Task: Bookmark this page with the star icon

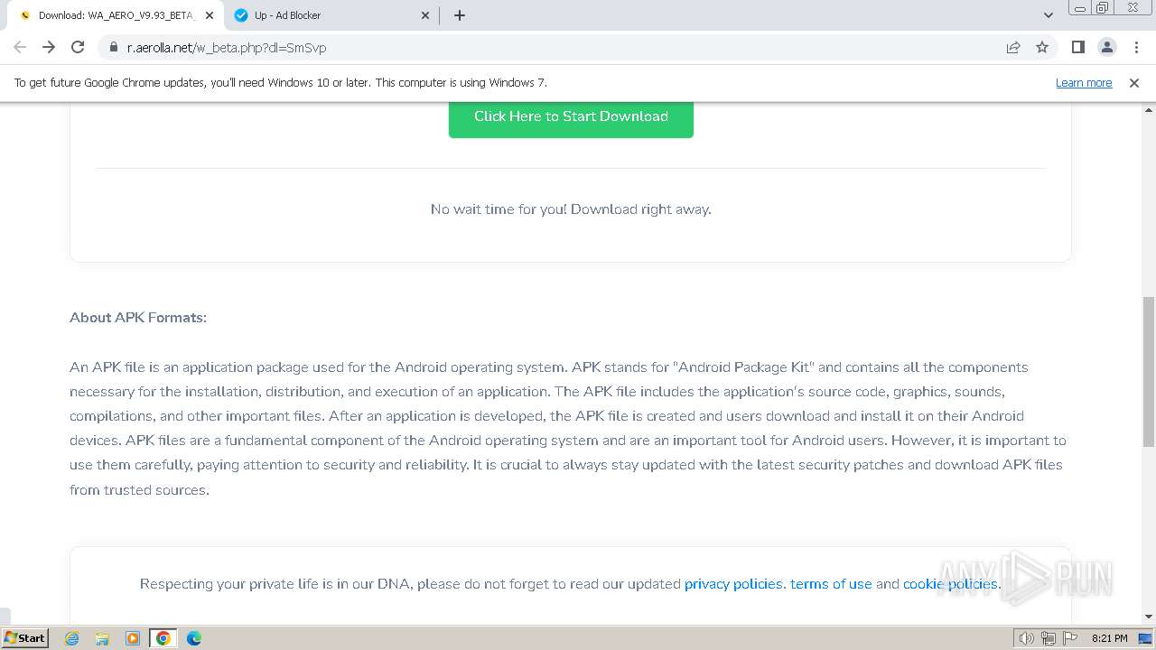Action: pyautogui.click(x=1042, y=47)
